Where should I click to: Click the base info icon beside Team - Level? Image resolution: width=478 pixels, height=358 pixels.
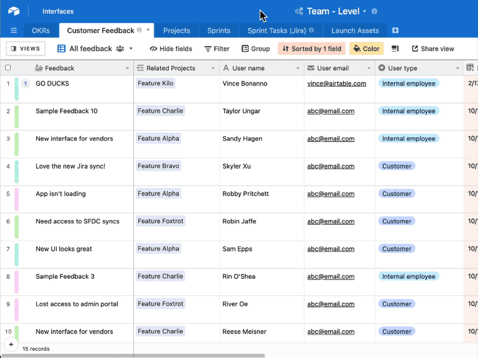click(x=374, y=11)
